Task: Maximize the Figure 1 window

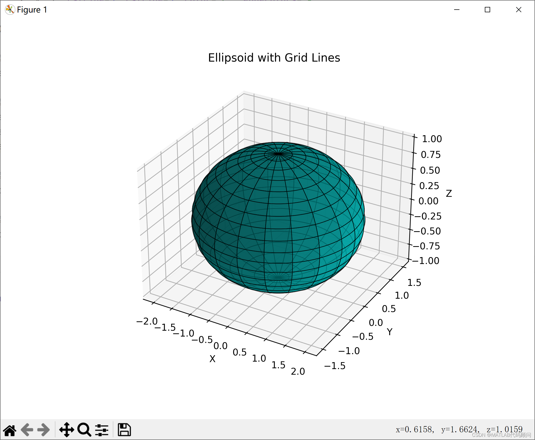Action: tap(487, 10)
